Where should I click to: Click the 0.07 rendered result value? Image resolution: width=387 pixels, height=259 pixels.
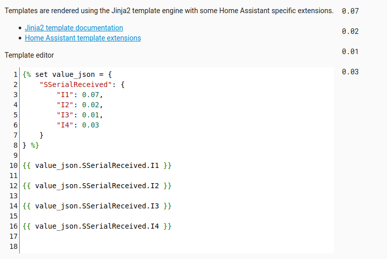point(350,11)
